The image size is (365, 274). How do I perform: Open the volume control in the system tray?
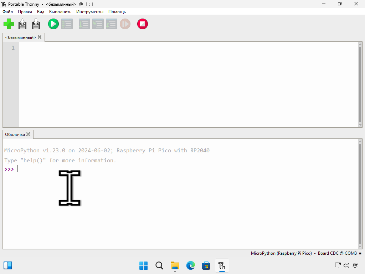346,265
